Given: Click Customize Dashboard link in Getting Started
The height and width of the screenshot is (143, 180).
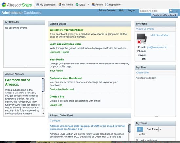Looking at the screenshot, I should coord(62,89).
